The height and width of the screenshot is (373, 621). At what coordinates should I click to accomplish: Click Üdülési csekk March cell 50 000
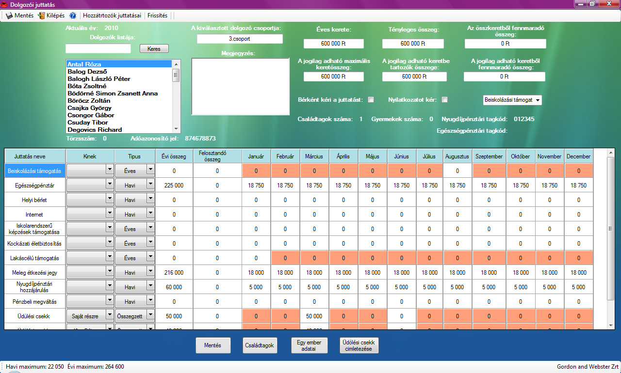314,316
